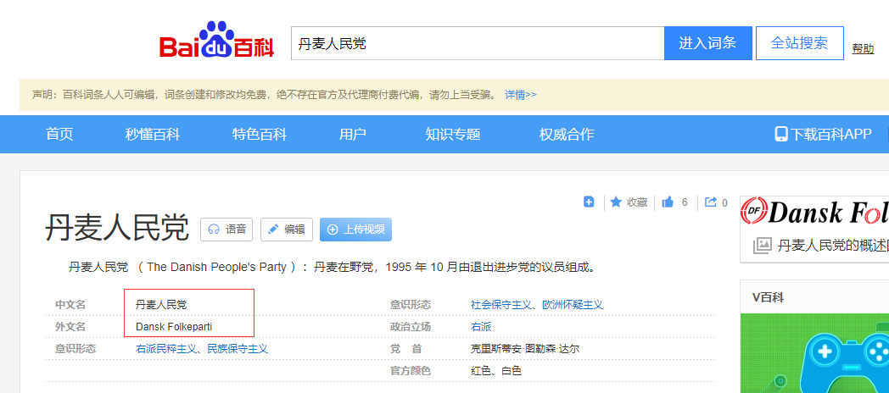The width and height of the screenshot is (889, 393).
Task: Click the green gamepad V百科 thumbnail
Action: coord(814,353)
